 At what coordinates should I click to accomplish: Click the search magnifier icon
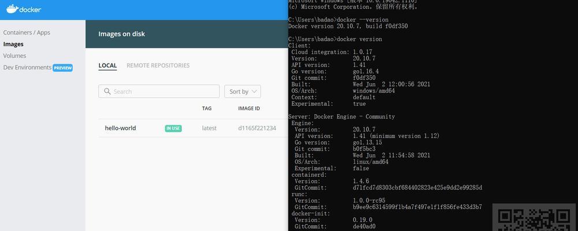(107, 91)
